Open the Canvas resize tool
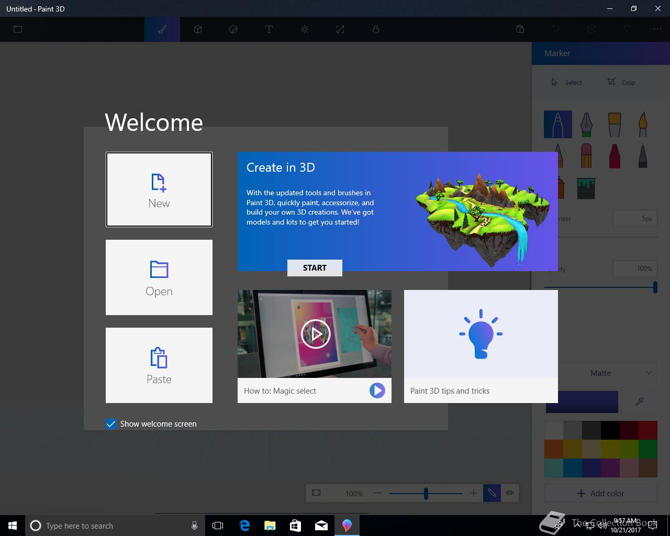 click(x=340, y=29)
